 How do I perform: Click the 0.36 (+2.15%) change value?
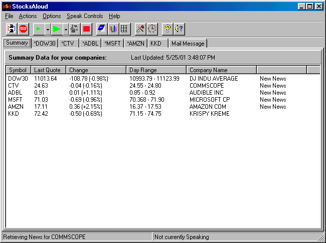click(x=86, y=107)
